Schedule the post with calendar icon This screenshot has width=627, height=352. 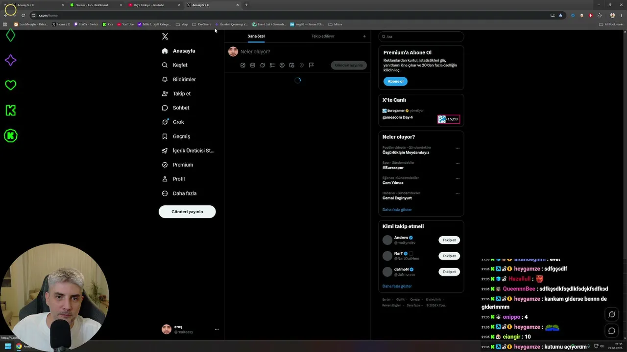coord(291,65)
